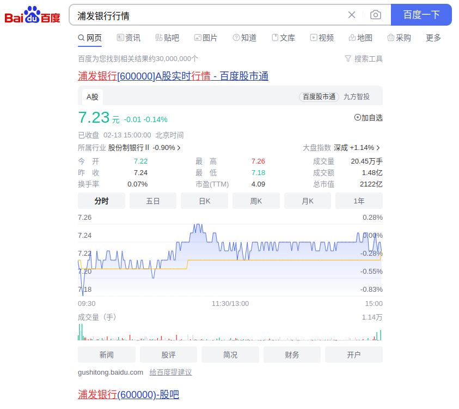Expand the 更多 menu
459x409 pixels.
click(x=433, y=38)
